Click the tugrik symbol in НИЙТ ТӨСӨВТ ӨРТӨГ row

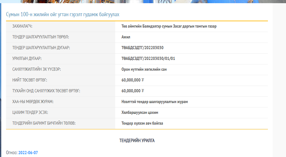point(143,80)
